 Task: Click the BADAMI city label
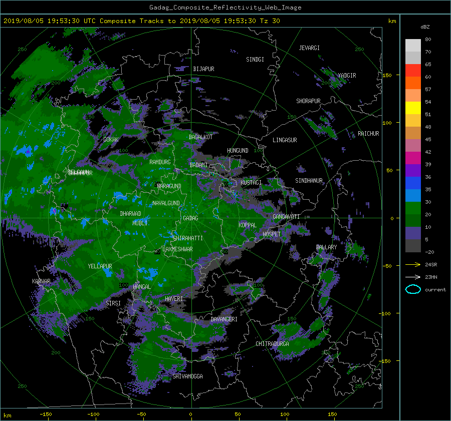pyautogui.click(x=198, y=165)
